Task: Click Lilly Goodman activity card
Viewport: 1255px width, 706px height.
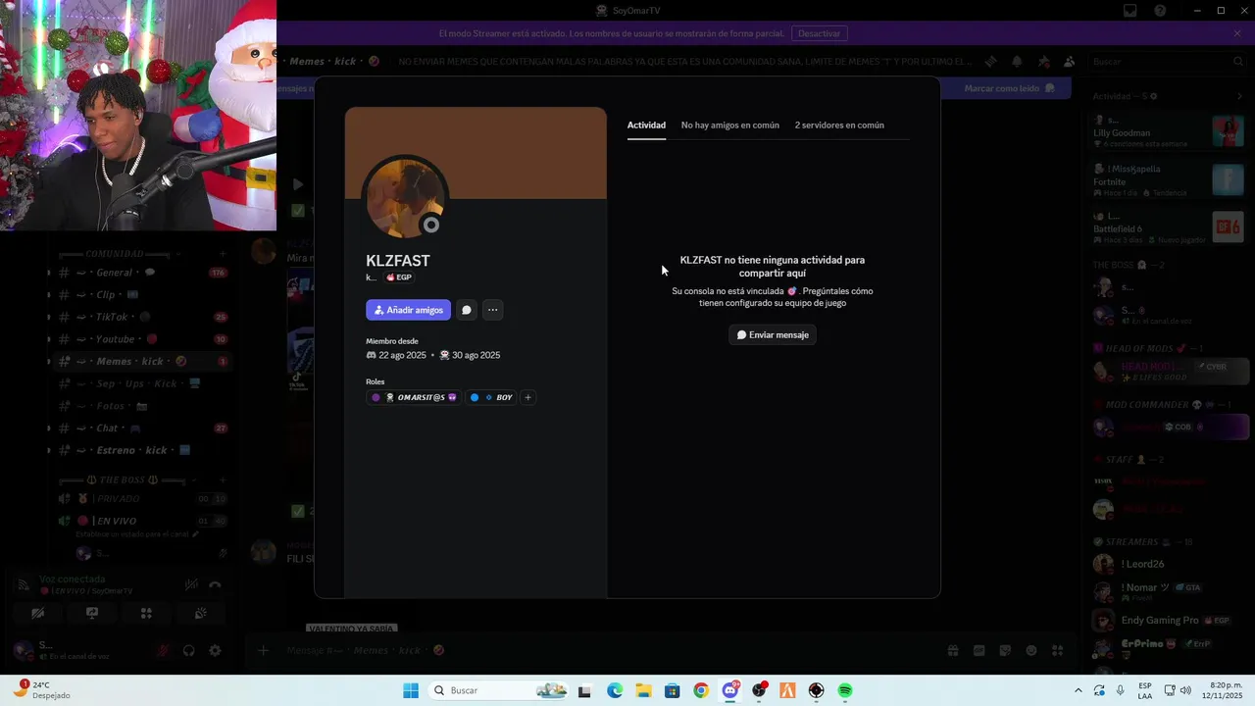Action: pos(1168,132)
